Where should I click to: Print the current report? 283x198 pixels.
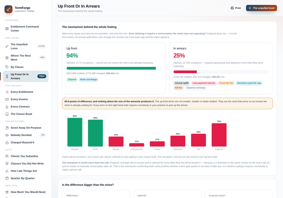[236, 8]
